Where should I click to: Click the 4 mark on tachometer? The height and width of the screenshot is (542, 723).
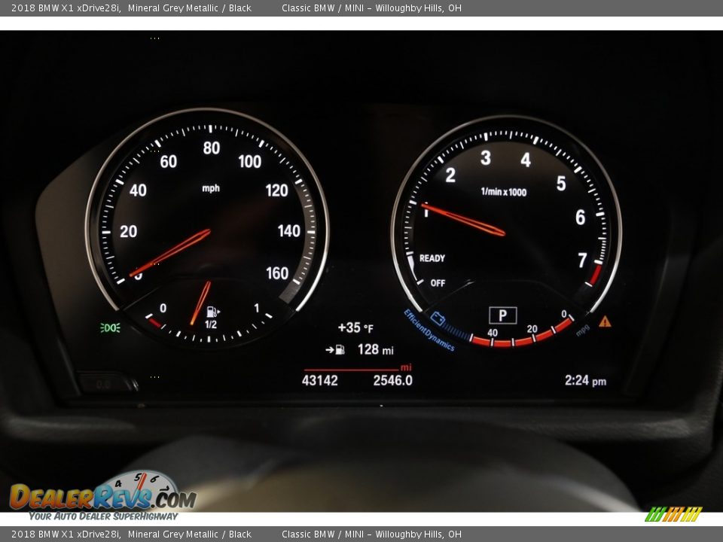click(526, 160)
